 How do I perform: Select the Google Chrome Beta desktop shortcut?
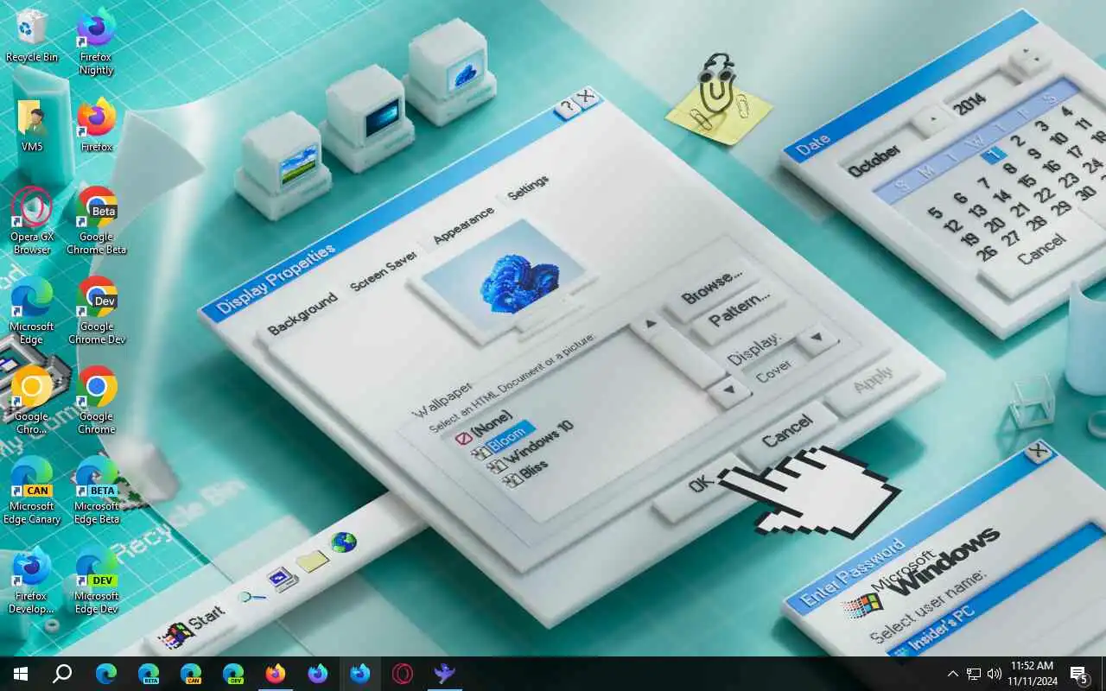97,221
